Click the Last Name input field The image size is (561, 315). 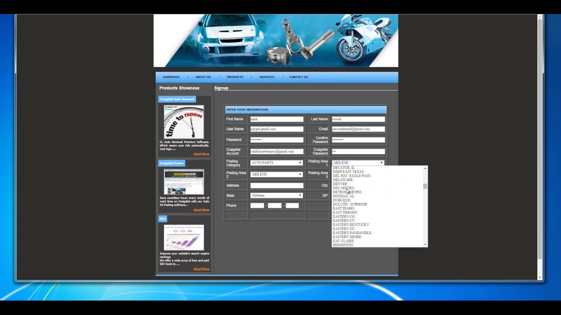click(x=358, y=119)
